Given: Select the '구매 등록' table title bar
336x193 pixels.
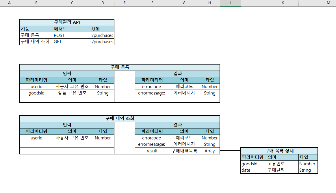Looking at the screenshot, I should pos(120,67).
